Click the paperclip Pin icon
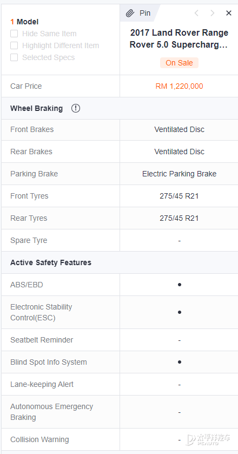 [130, 13]
